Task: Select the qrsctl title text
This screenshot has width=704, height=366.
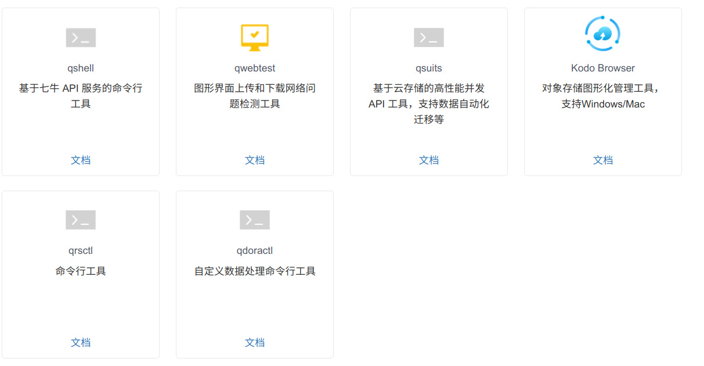Action: point(81,251)
